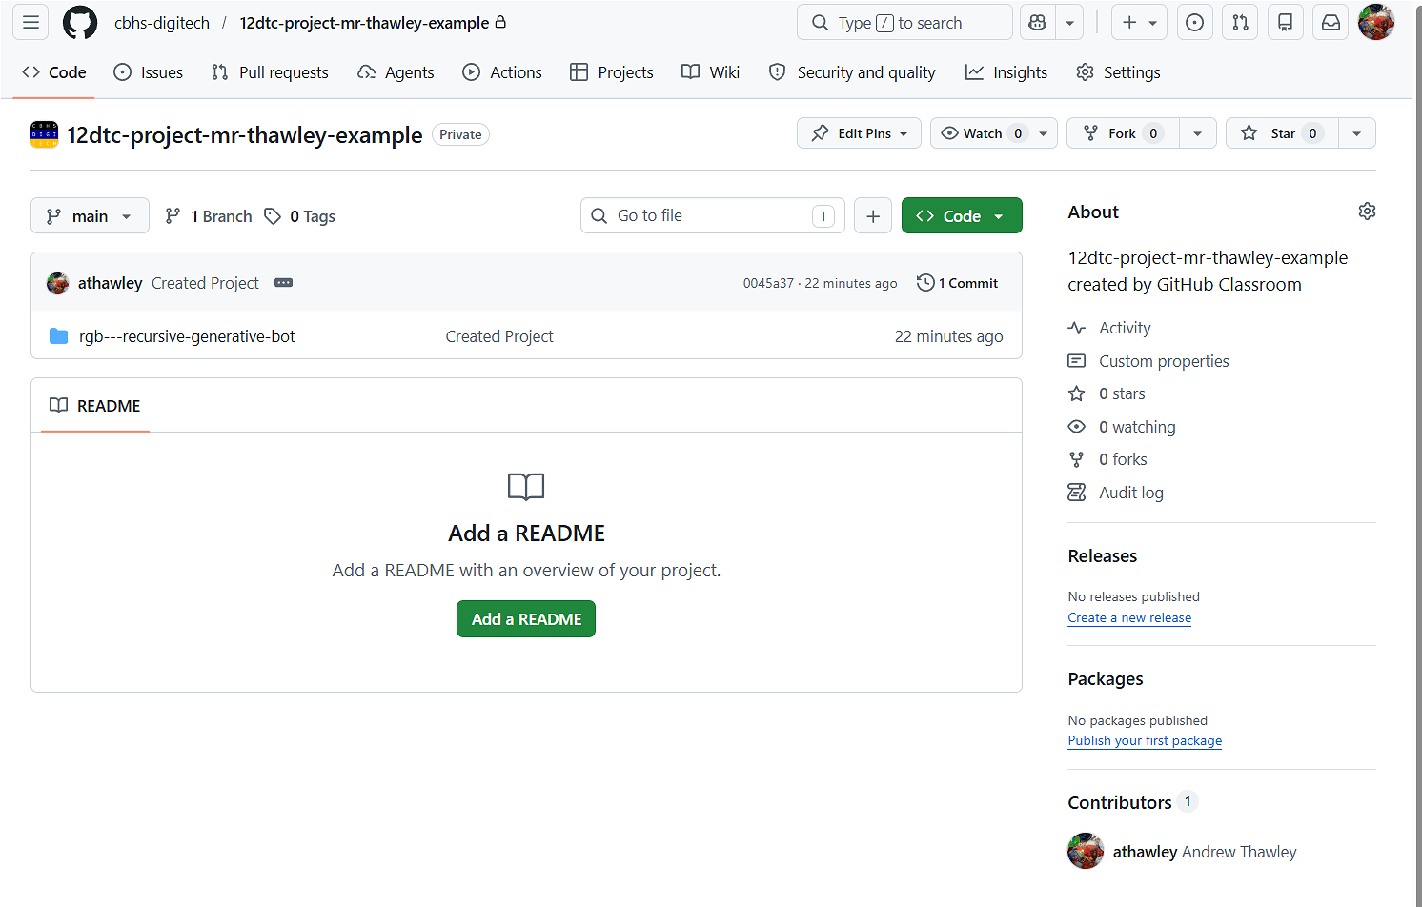Open commit history via the clock icon
Viewport: 1422px width, 907px height.
(x=925, y=282)
